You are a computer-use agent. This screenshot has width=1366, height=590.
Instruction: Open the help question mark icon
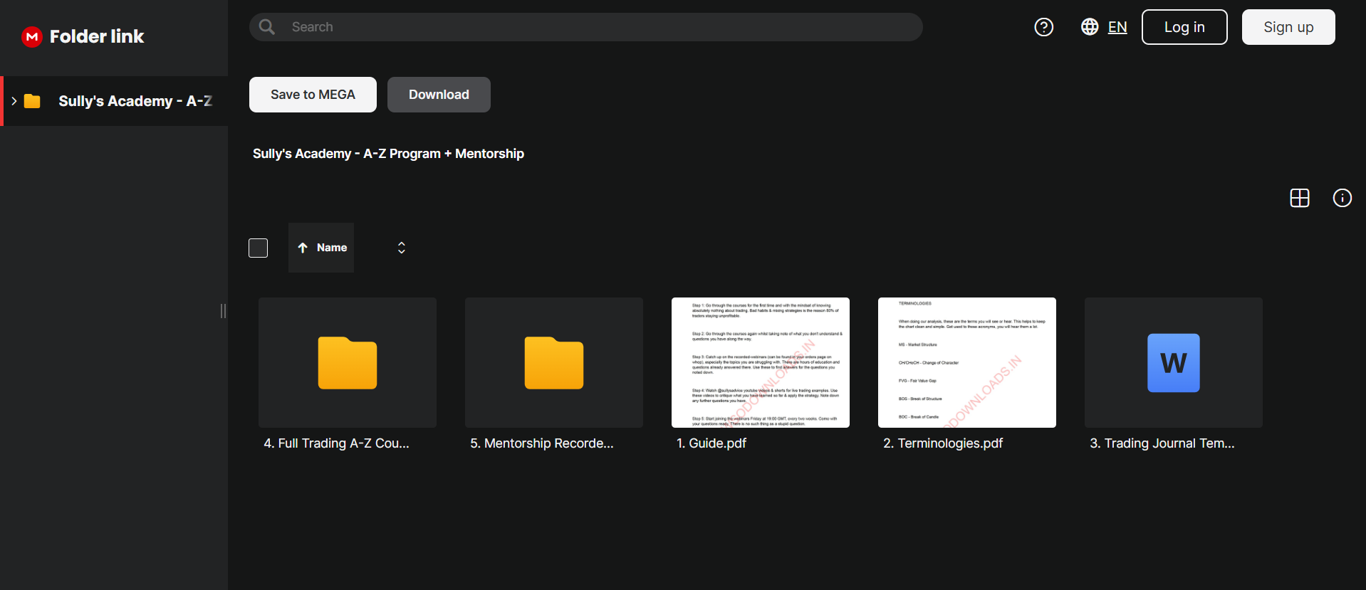(1044, 27)
